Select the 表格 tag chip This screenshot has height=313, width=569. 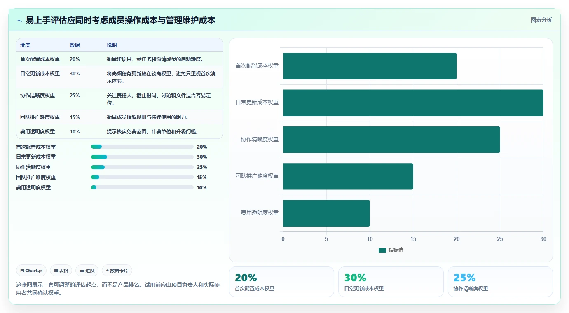[x=61, y=271]
